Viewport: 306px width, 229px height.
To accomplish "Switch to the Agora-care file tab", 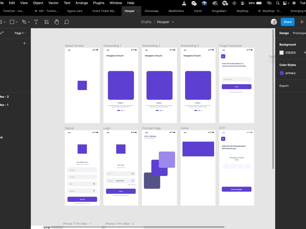I will 75,11.
